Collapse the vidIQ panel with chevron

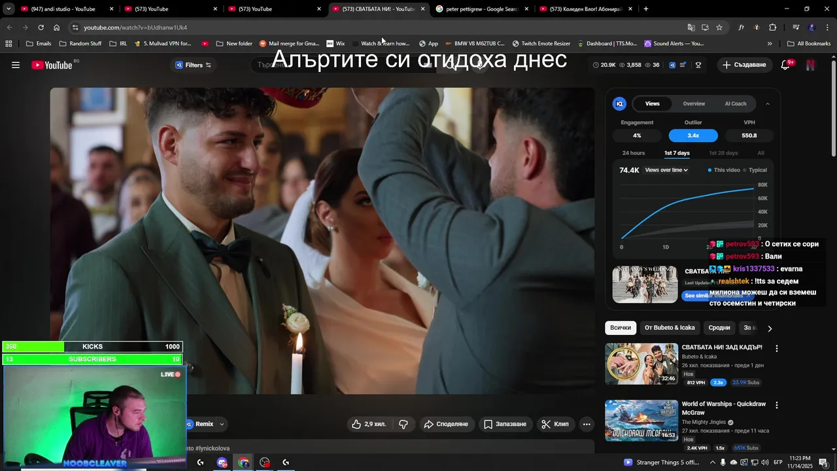coord(768,104)
